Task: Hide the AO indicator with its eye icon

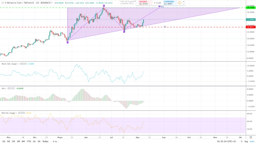Action: point(9,88)
